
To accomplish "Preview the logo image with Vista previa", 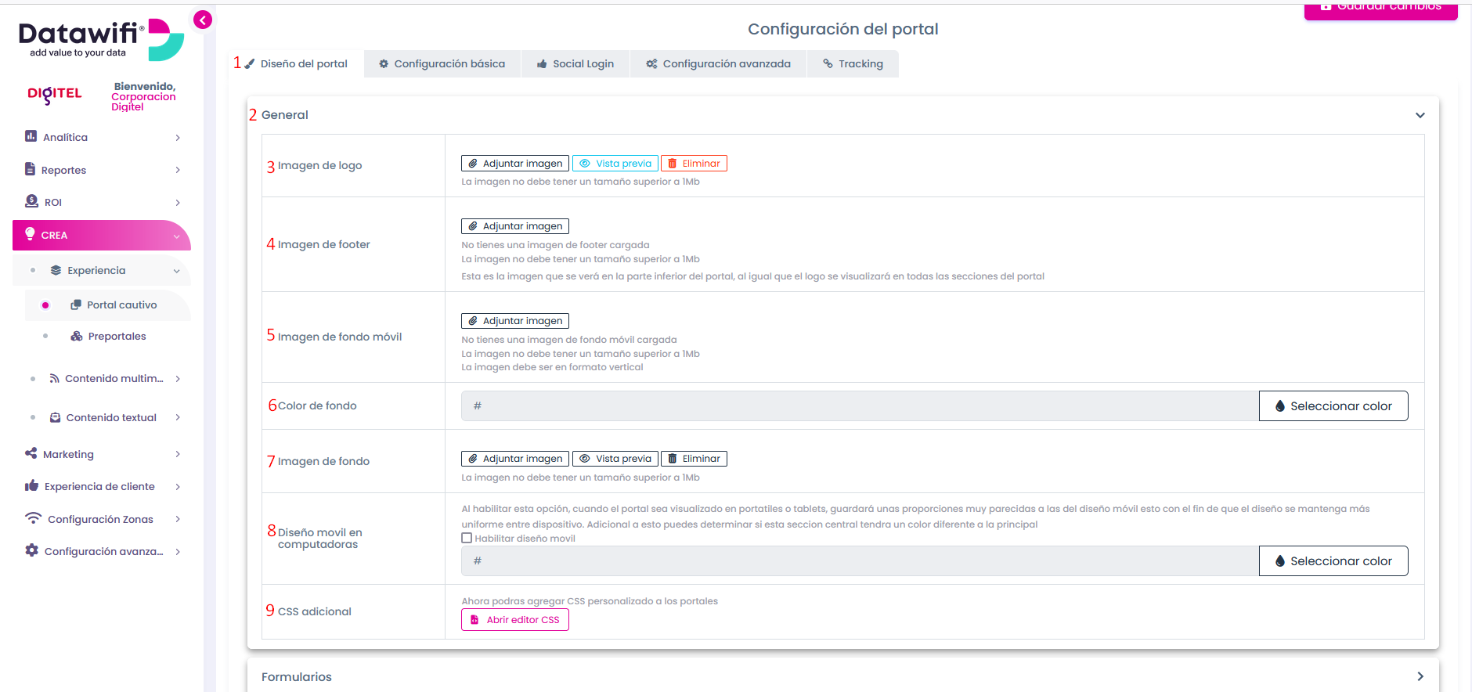I will click(615, 164).
